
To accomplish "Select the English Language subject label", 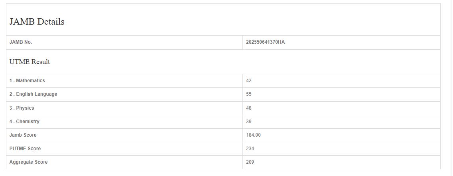I will pyautogui.click(x=33, y=94).
